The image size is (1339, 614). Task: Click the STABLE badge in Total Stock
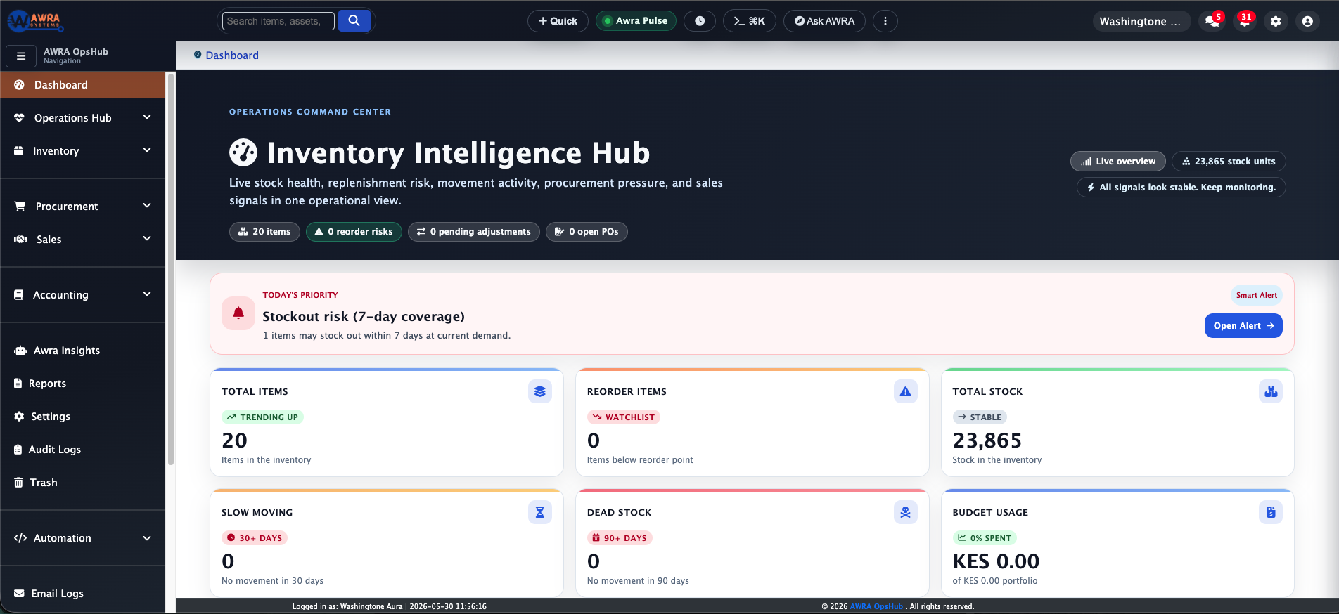click(980, 417)
